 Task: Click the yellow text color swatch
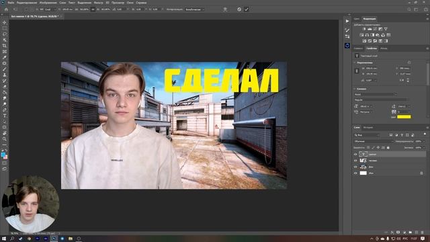click(x=404, y=117)
